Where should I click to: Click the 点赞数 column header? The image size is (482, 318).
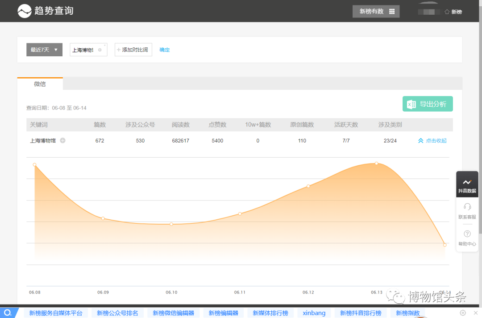click(x=217, y=125)
